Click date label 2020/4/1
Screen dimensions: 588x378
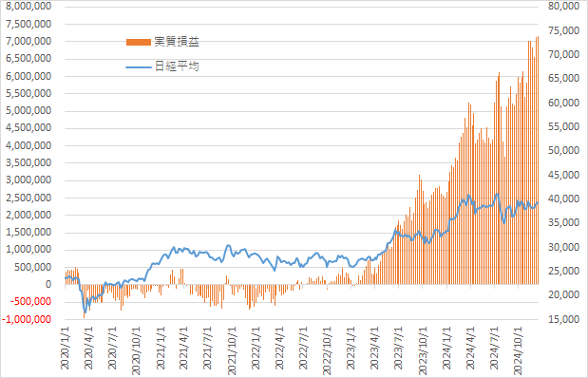[x=88, y=348]
